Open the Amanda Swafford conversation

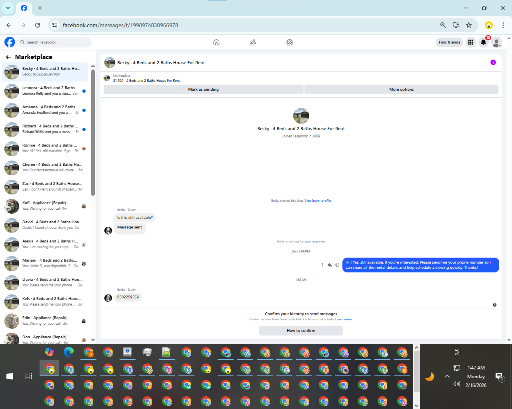tap(45, 110)
